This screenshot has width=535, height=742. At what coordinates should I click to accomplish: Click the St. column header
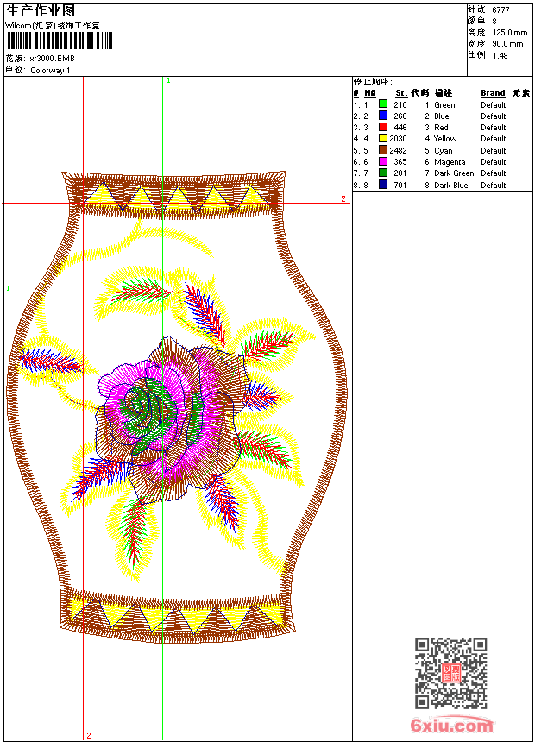(401, 93)
